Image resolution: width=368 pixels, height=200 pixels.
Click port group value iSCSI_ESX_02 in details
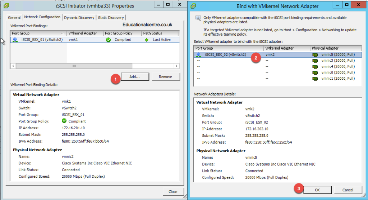pos(257,122)
